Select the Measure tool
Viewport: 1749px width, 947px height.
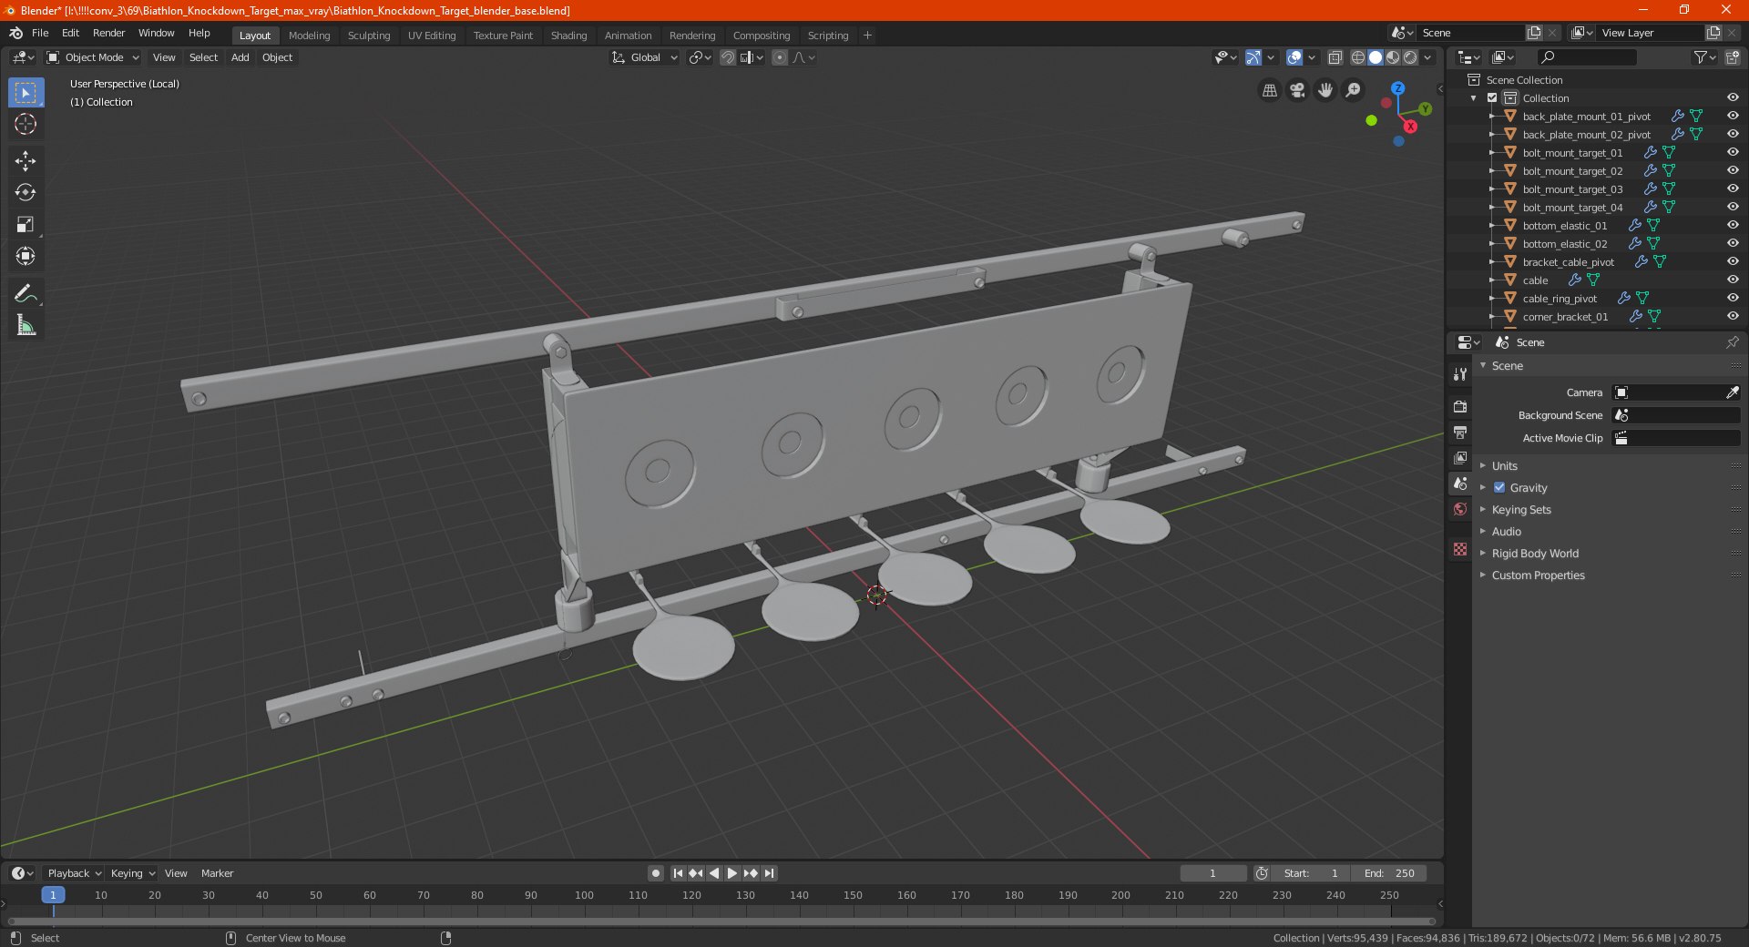26,326
